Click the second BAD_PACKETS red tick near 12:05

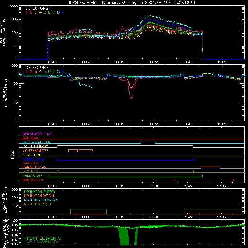pos(233,180)
